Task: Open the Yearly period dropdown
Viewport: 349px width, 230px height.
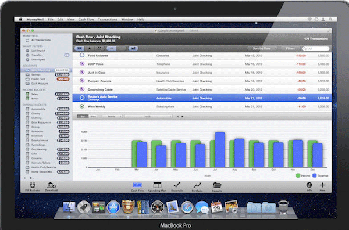Action: 112,116
